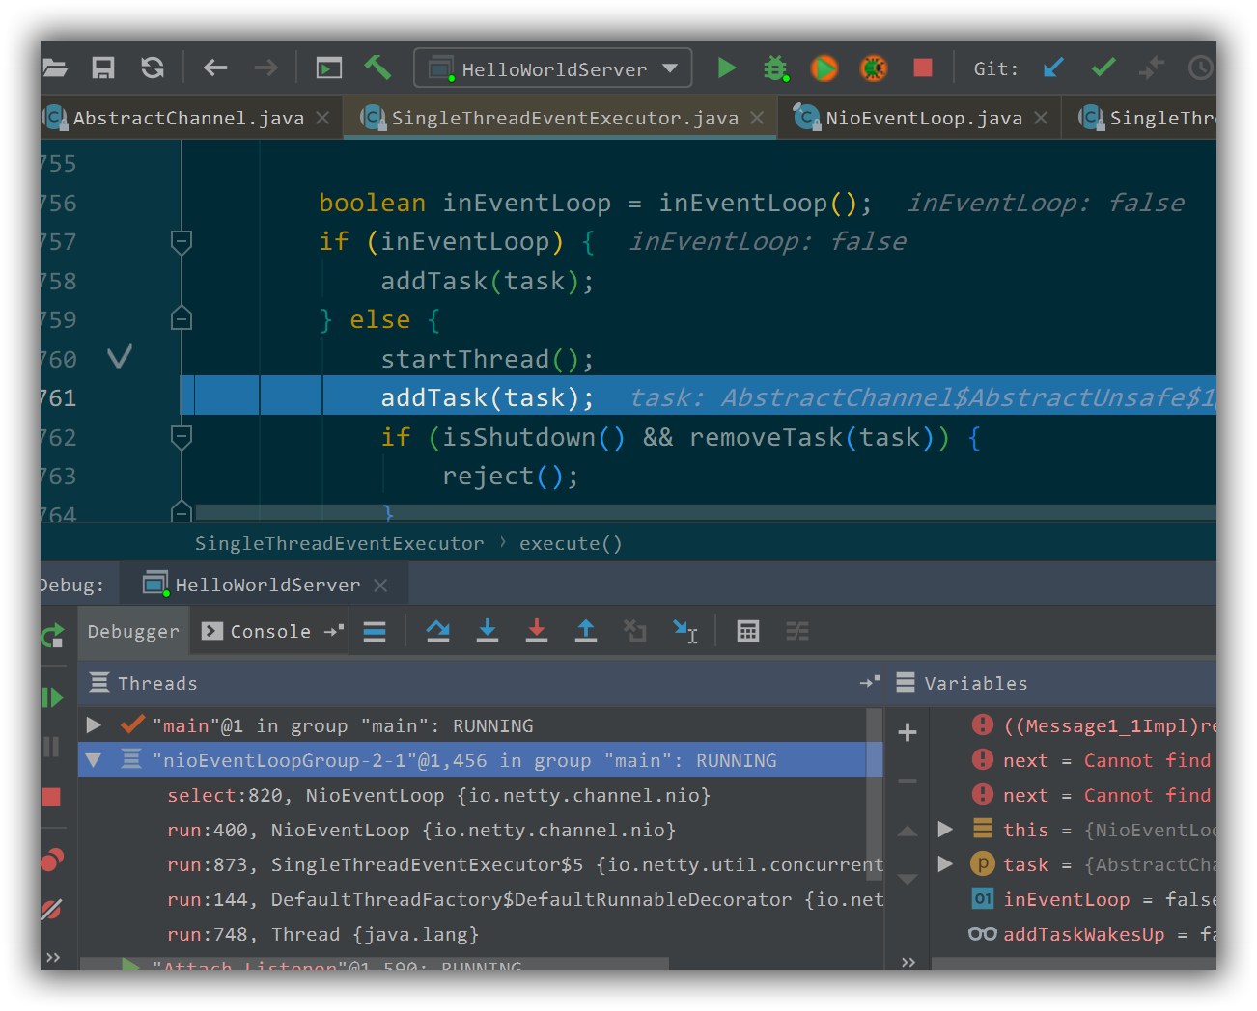Select frame select:820, NioEventLoop
This screenshot has height=1011, width=1257.
[x=439, y=796]
